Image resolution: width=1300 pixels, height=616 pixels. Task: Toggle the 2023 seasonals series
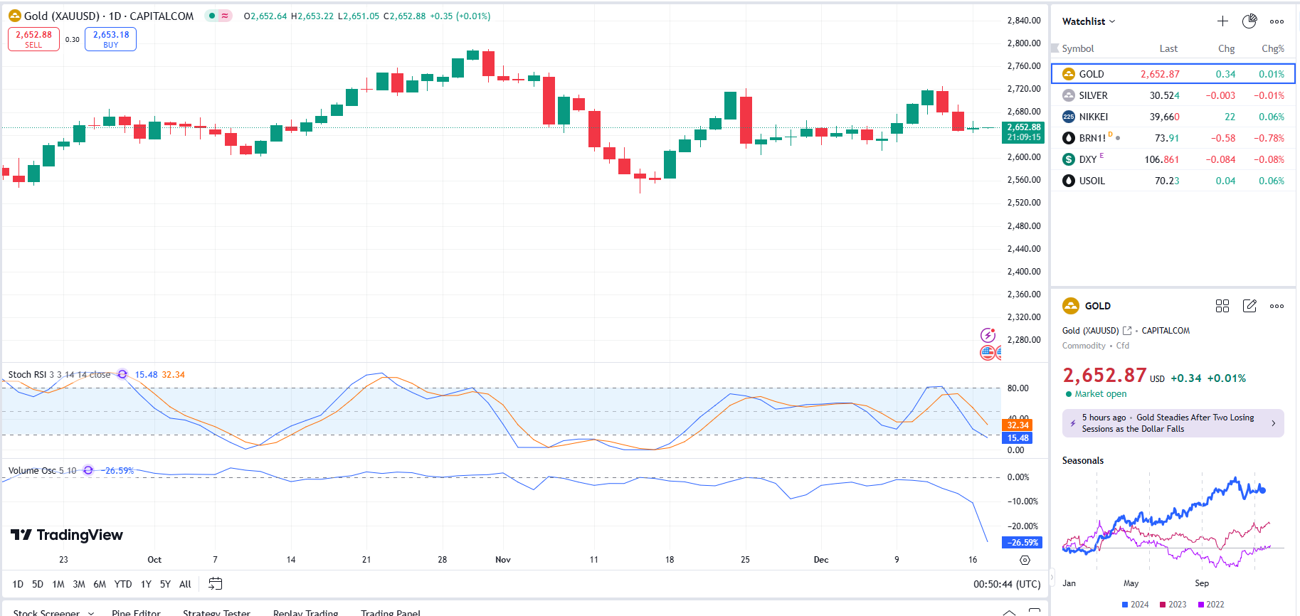click(x=1173, y=605)
